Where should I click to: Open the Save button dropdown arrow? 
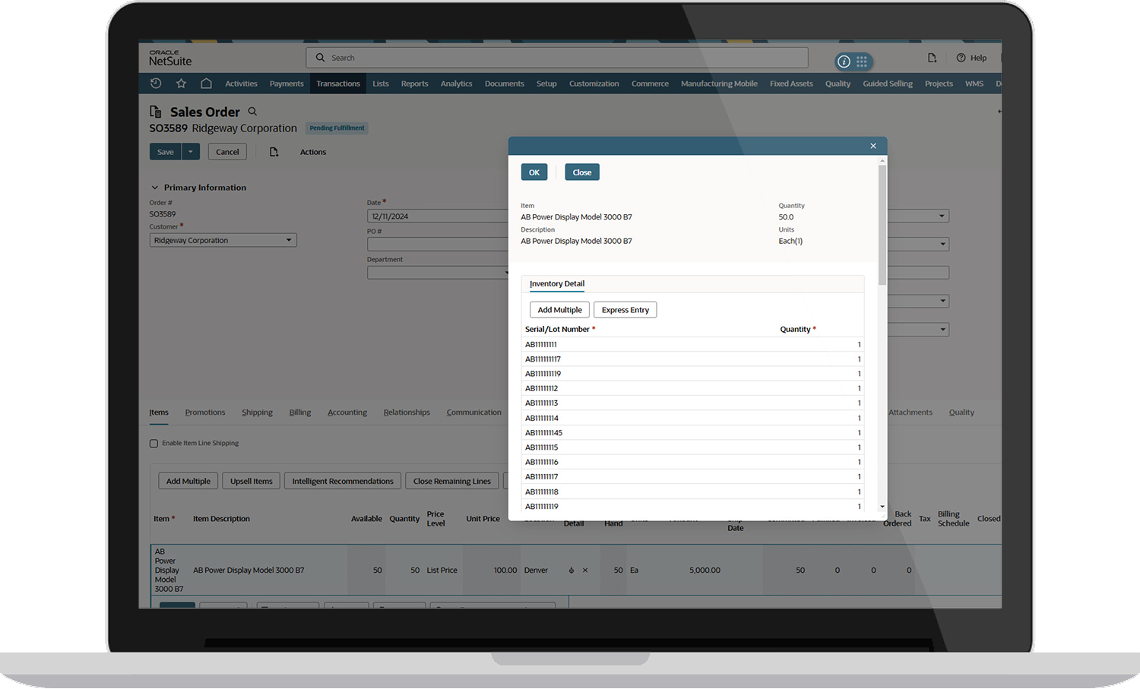tap(192, 151)
